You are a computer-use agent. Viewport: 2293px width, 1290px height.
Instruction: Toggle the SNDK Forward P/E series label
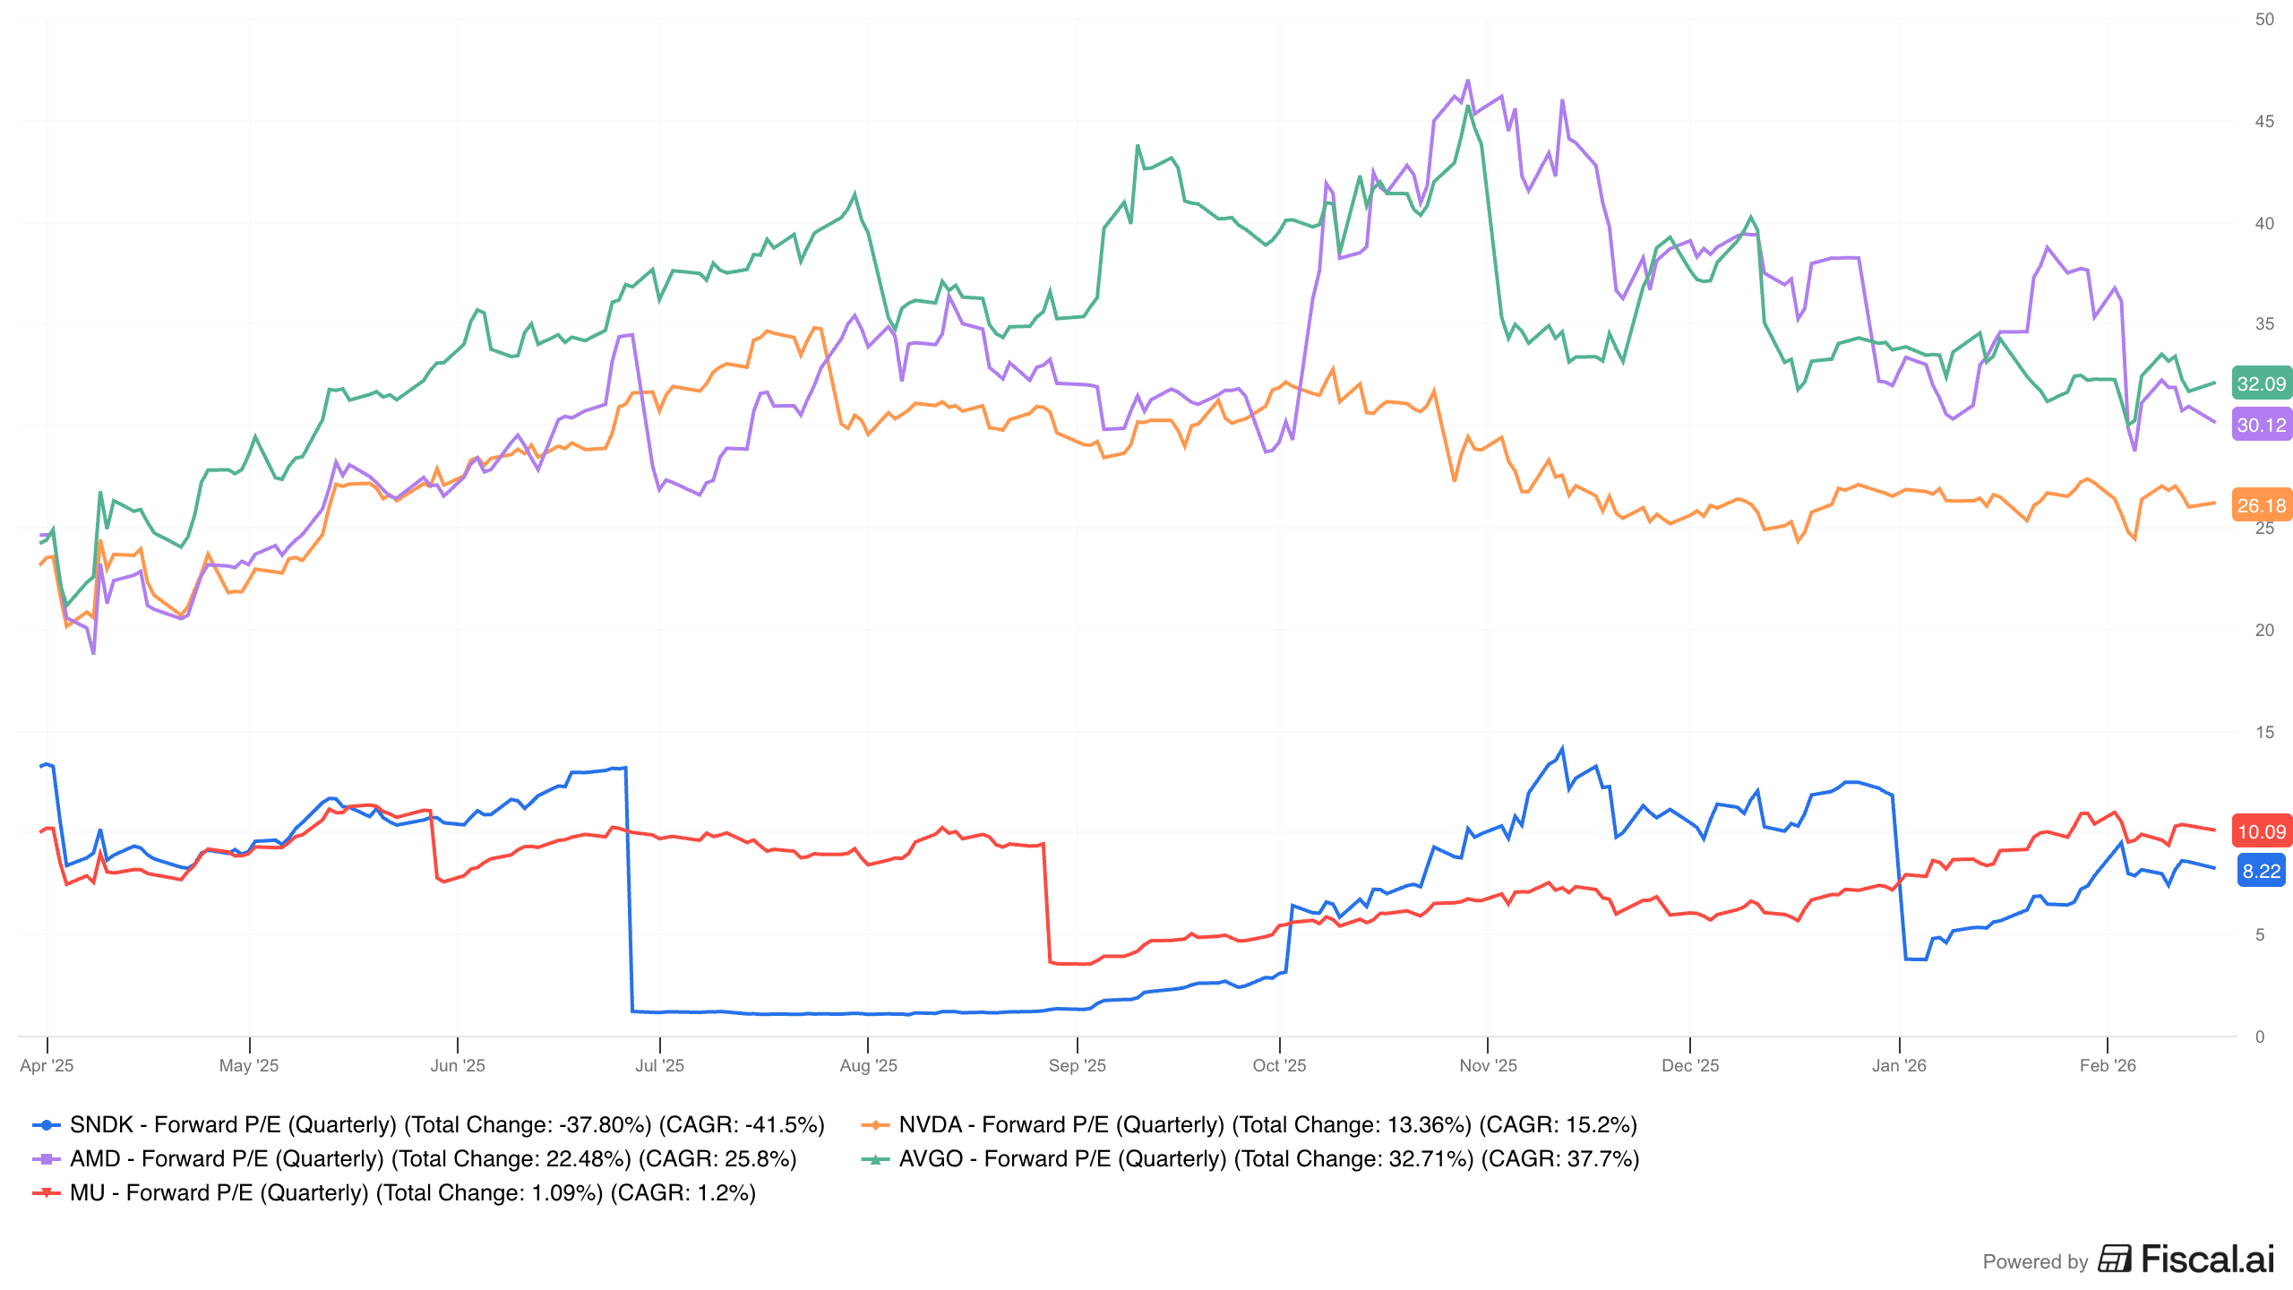click(x=447, y=1125)
